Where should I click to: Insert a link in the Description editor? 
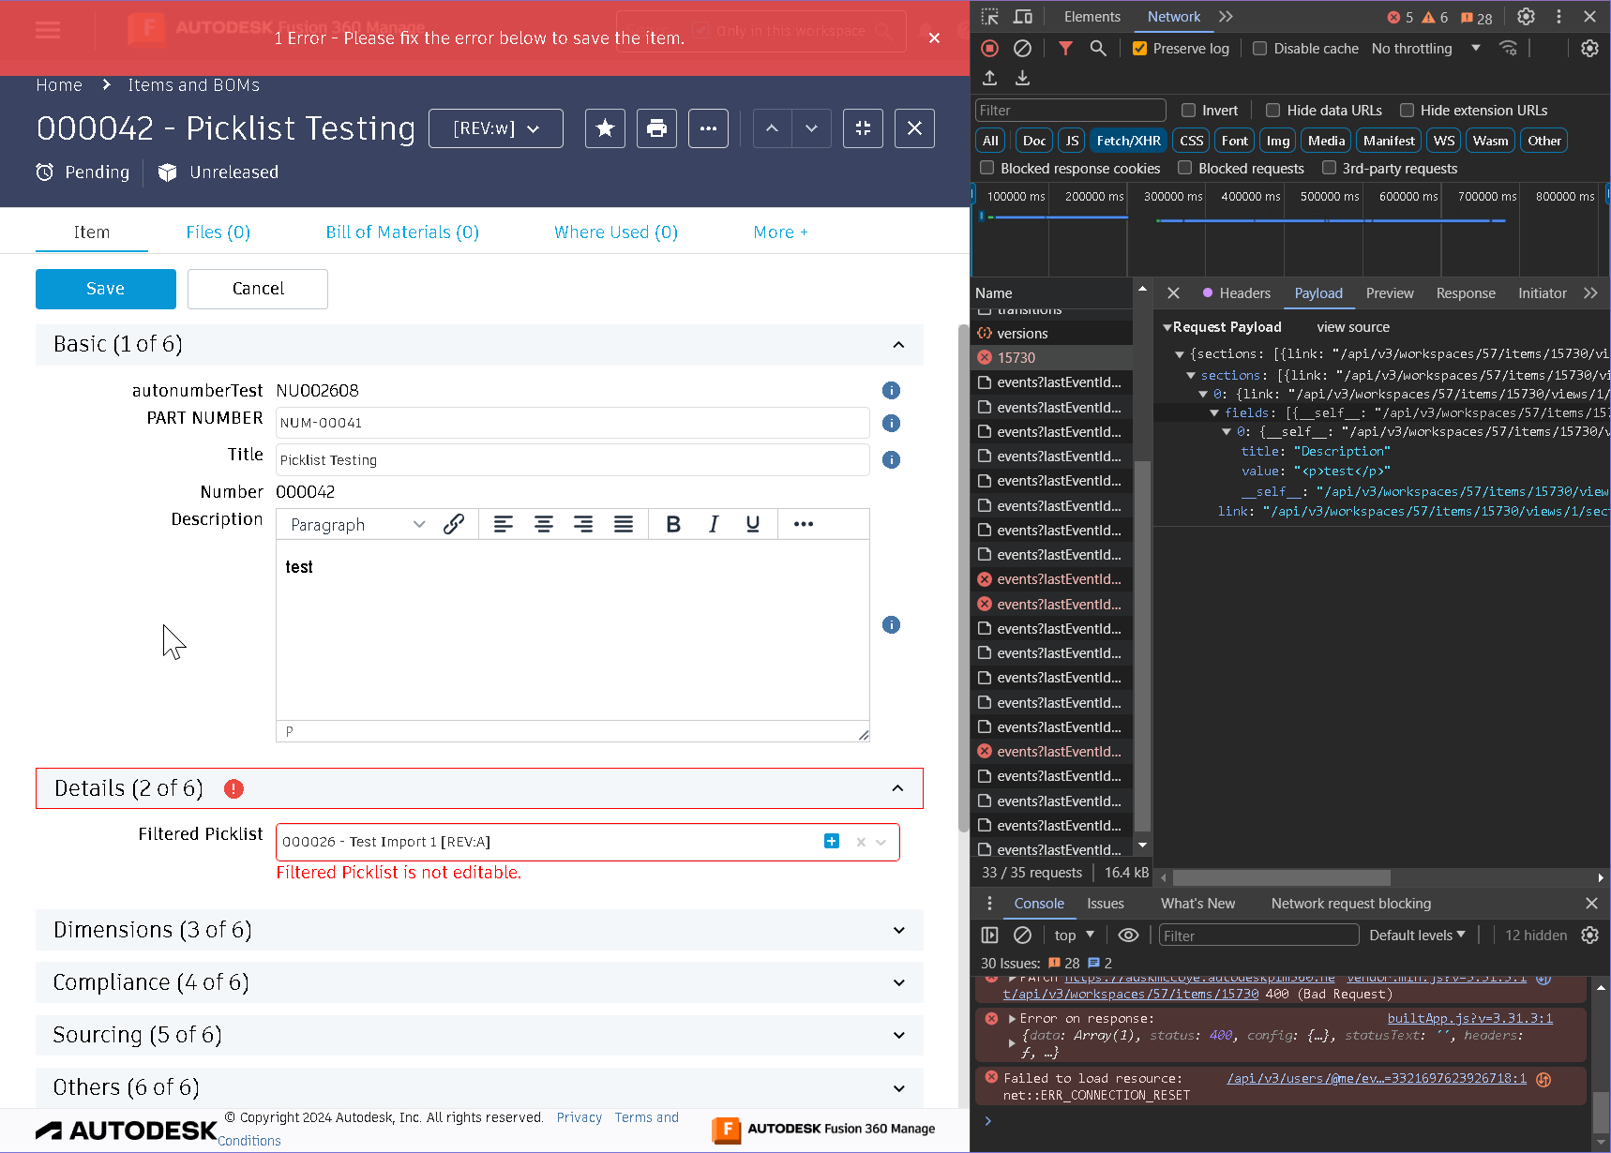coord(454,524)
